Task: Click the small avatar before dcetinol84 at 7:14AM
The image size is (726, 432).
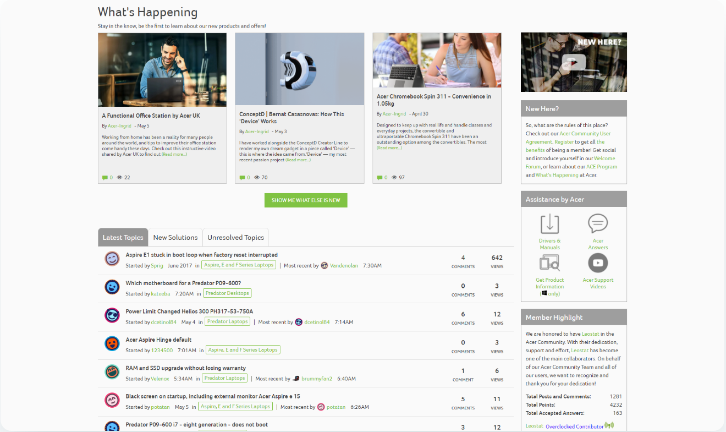Action: click(x=299, y=322)
